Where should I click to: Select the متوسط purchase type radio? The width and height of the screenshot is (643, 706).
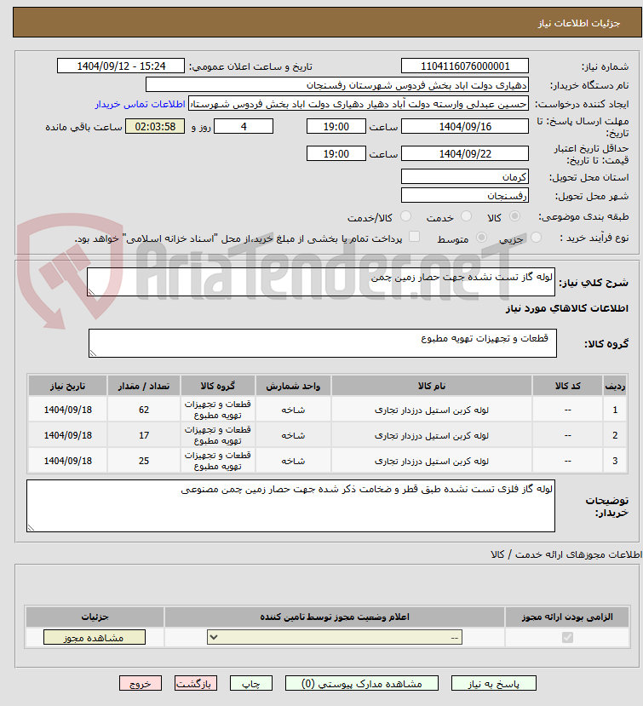481,238
